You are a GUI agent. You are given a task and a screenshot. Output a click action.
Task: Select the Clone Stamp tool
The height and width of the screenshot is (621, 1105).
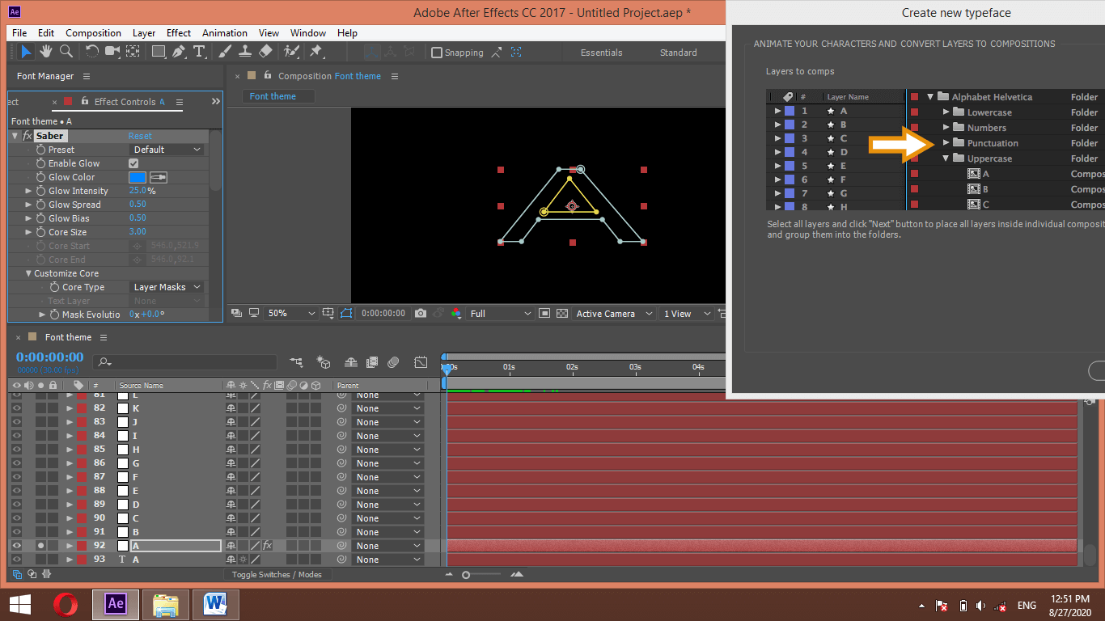[x=246, y=52]
